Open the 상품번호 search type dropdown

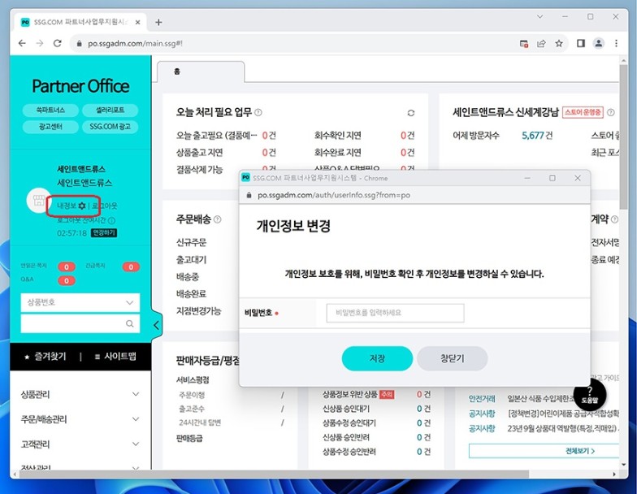coord(80,302)
